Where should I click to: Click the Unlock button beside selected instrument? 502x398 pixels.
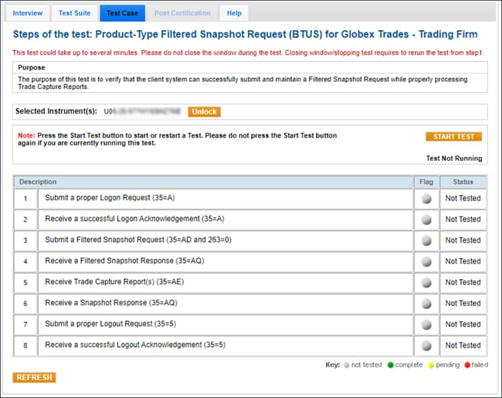[x=204, y=112]
